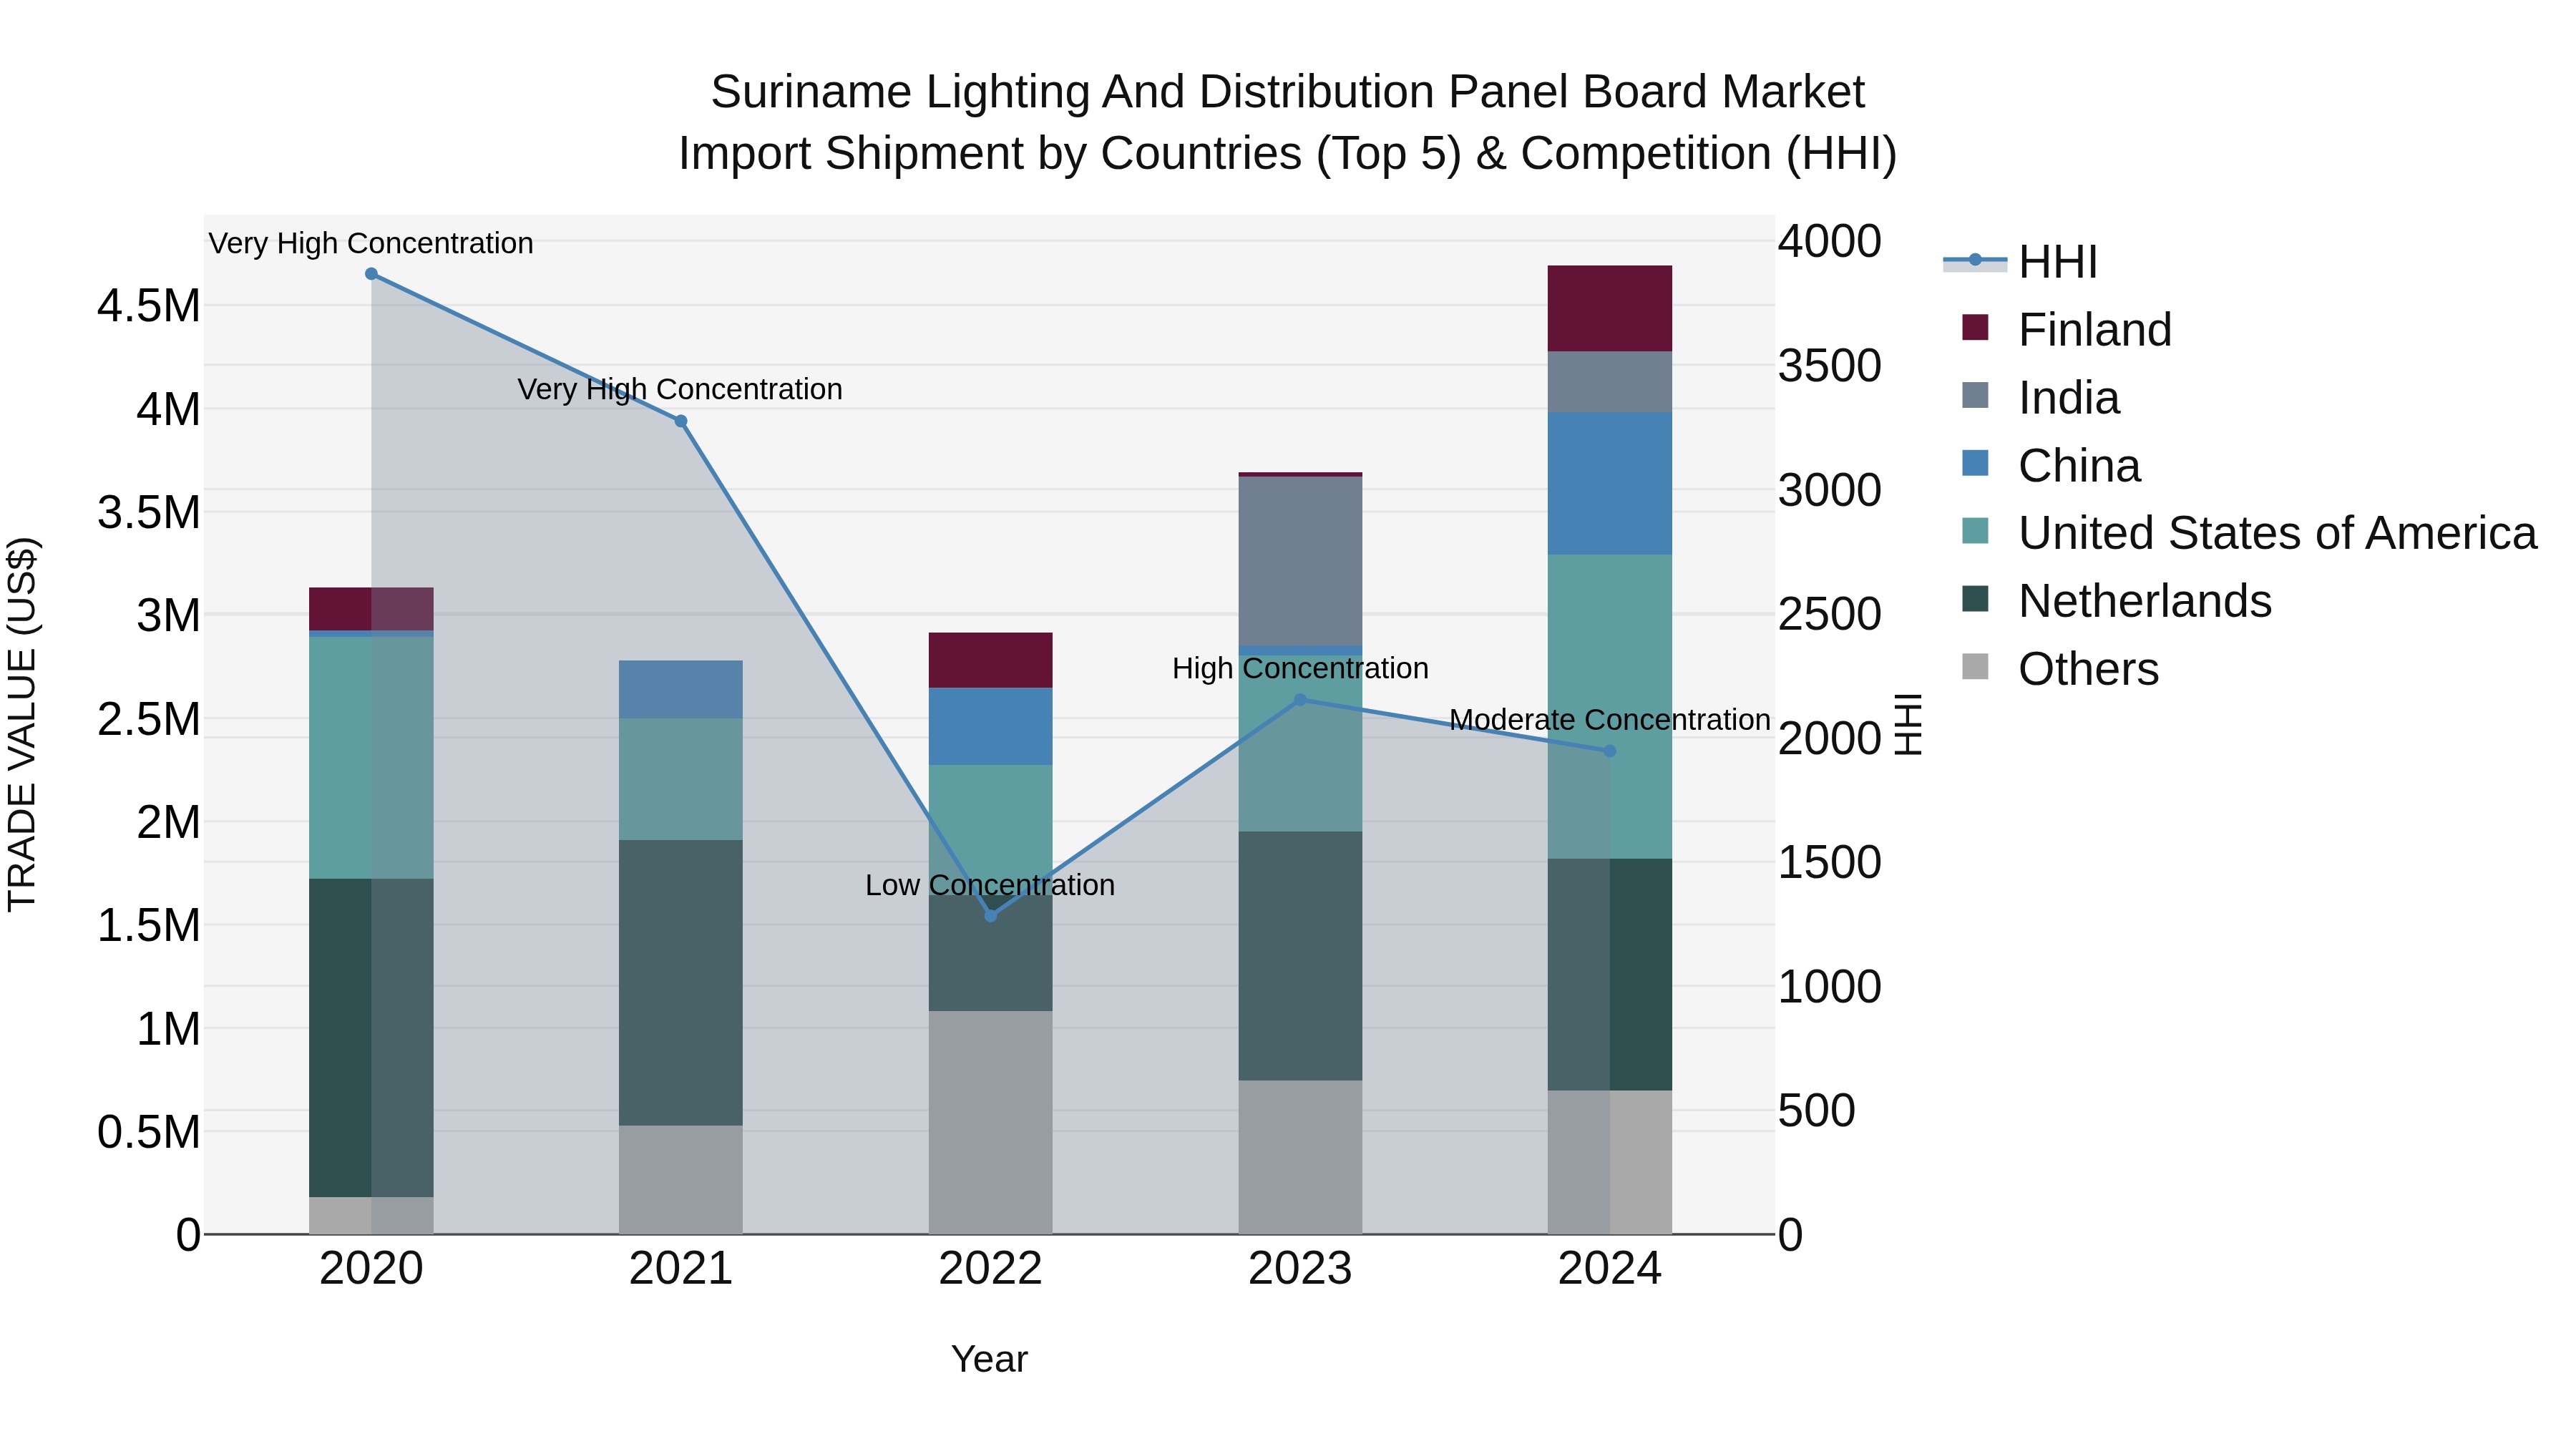Click the 2024 Finland bar segment
This screenshot has width=2576, height=1449.
(x=1610, y=308)
